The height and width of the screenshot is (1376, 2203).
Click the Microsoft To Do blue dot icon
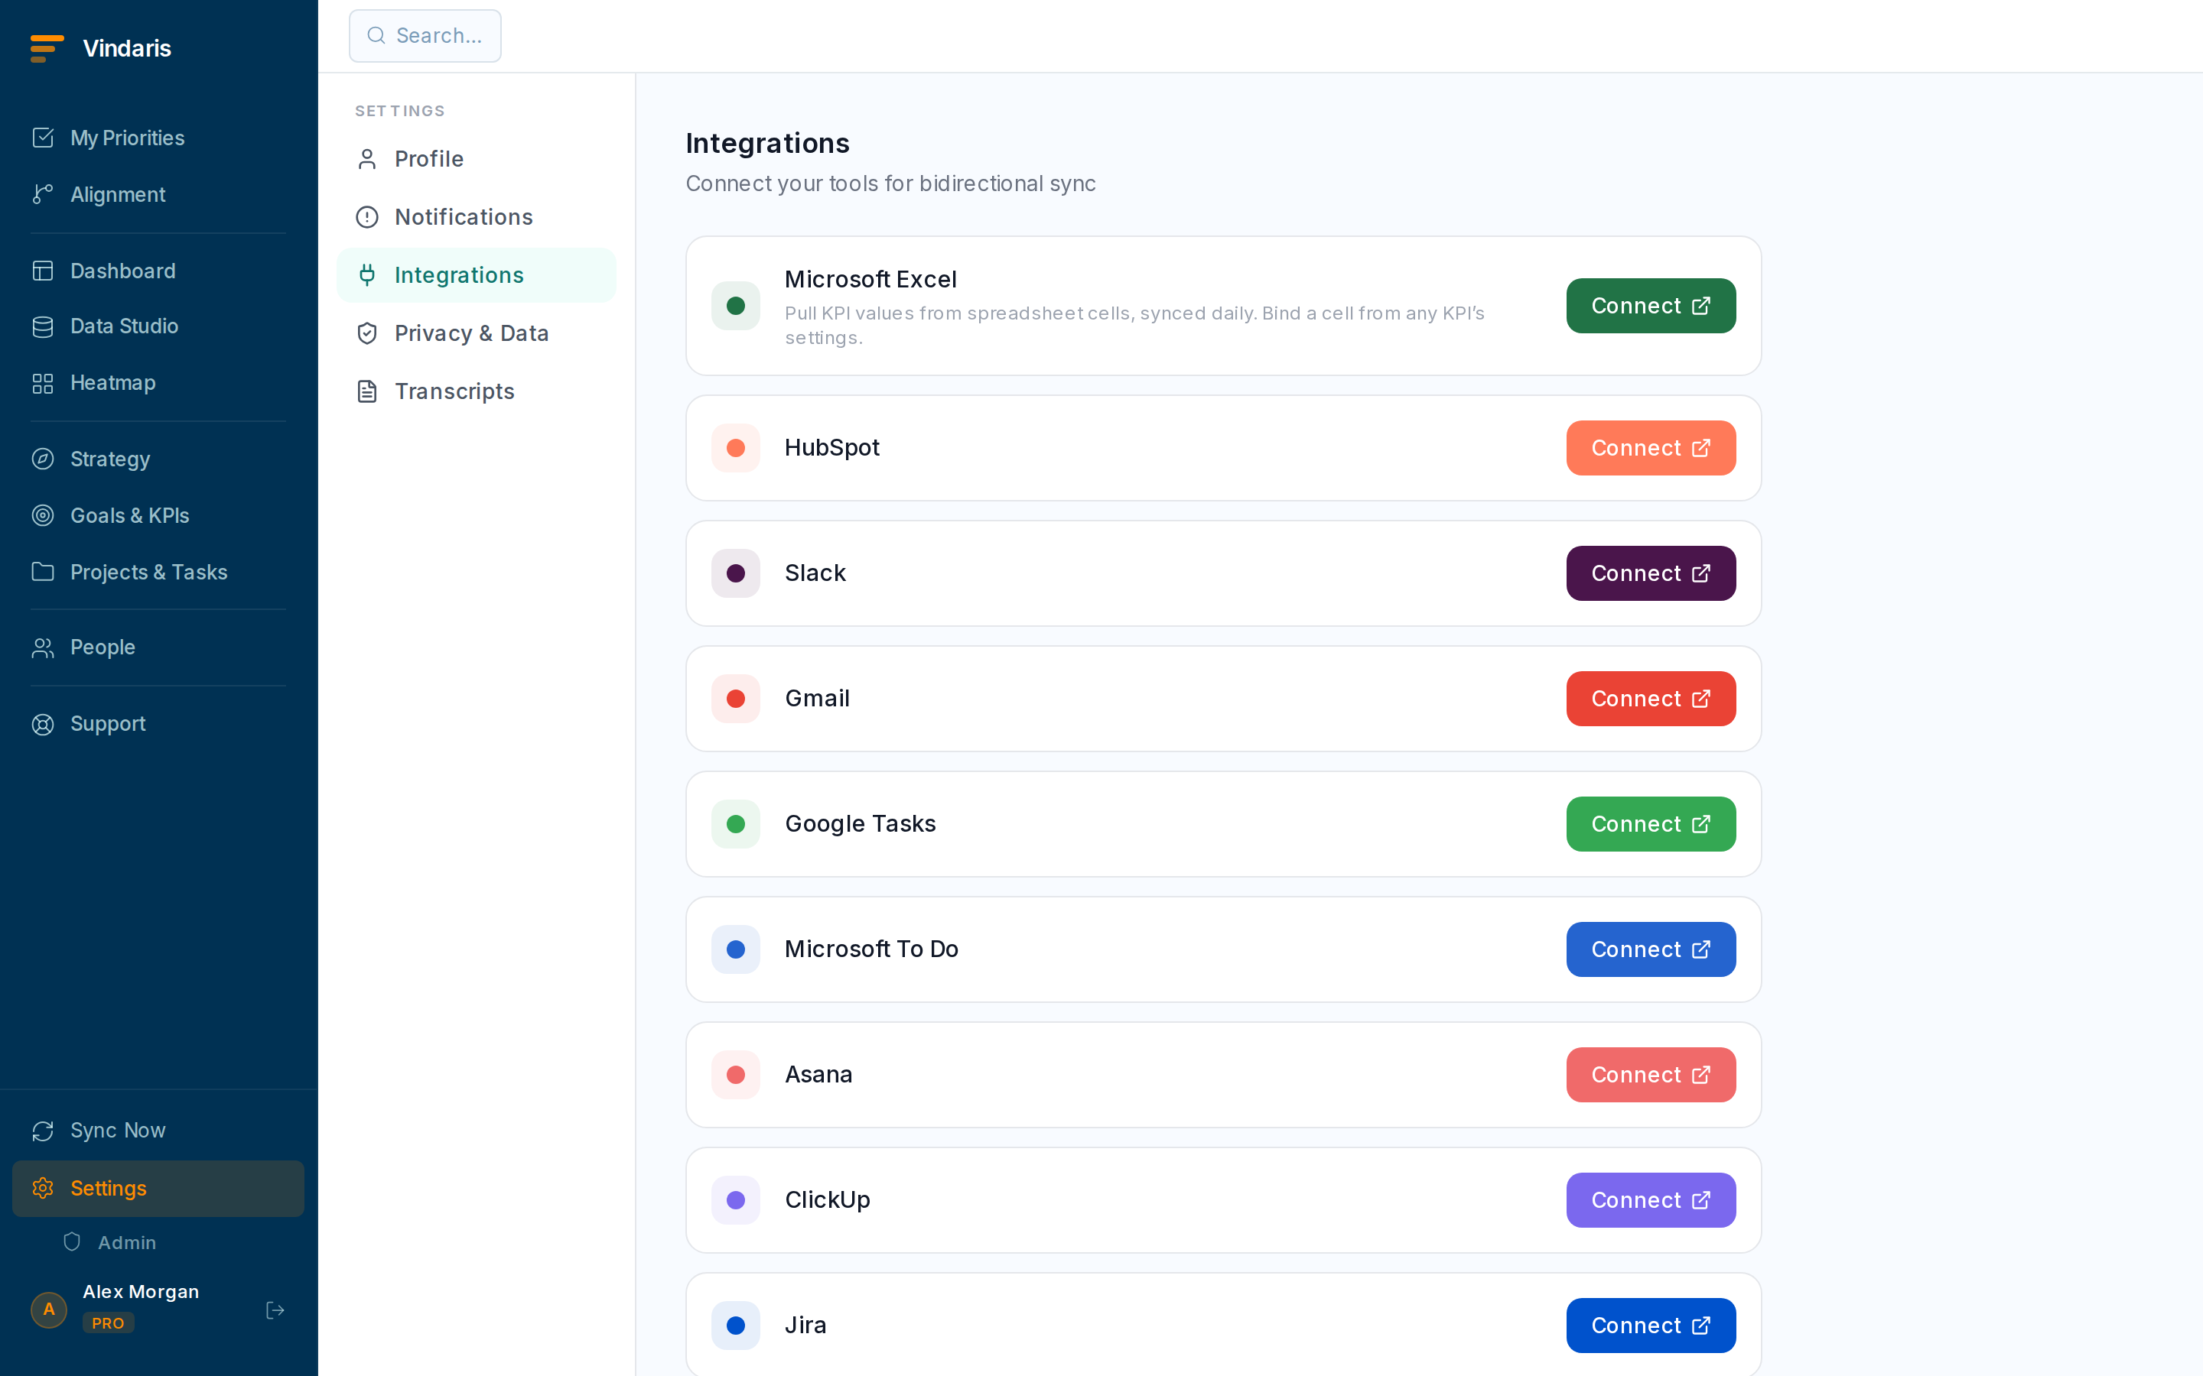736,949
